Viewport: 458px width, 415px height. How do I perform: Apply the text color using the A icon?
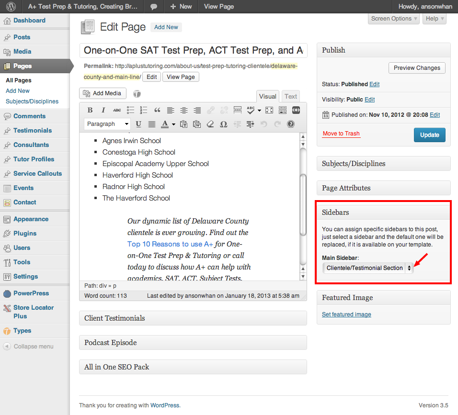pyautogui.click(x=165, y=124)
